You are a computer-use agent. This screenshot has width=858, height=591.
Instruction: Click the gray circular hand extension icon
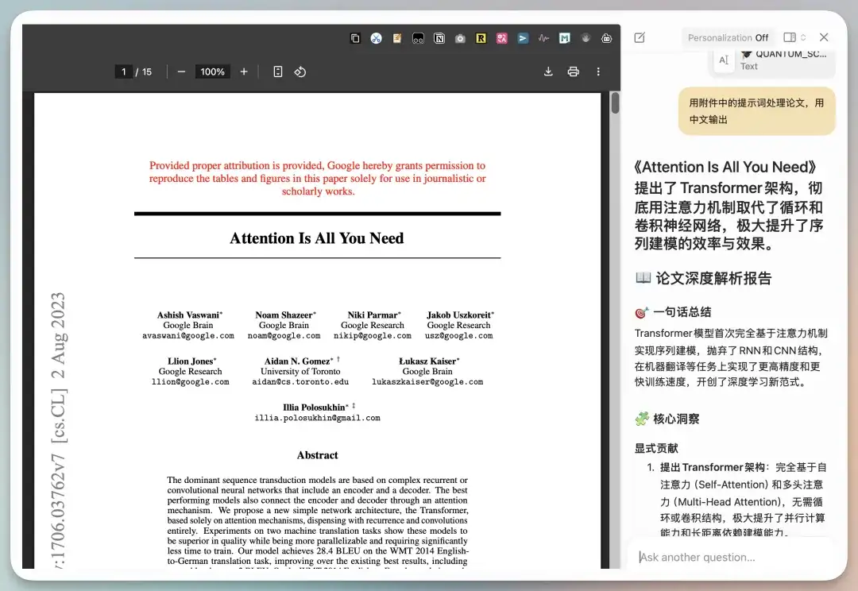coord(586,38)
